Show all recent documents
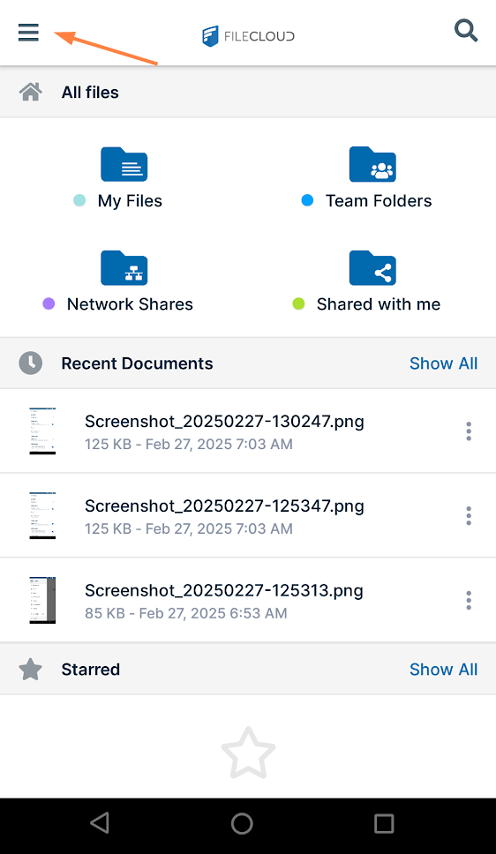The width and height of the screenshot is (496, 854). 443,363
